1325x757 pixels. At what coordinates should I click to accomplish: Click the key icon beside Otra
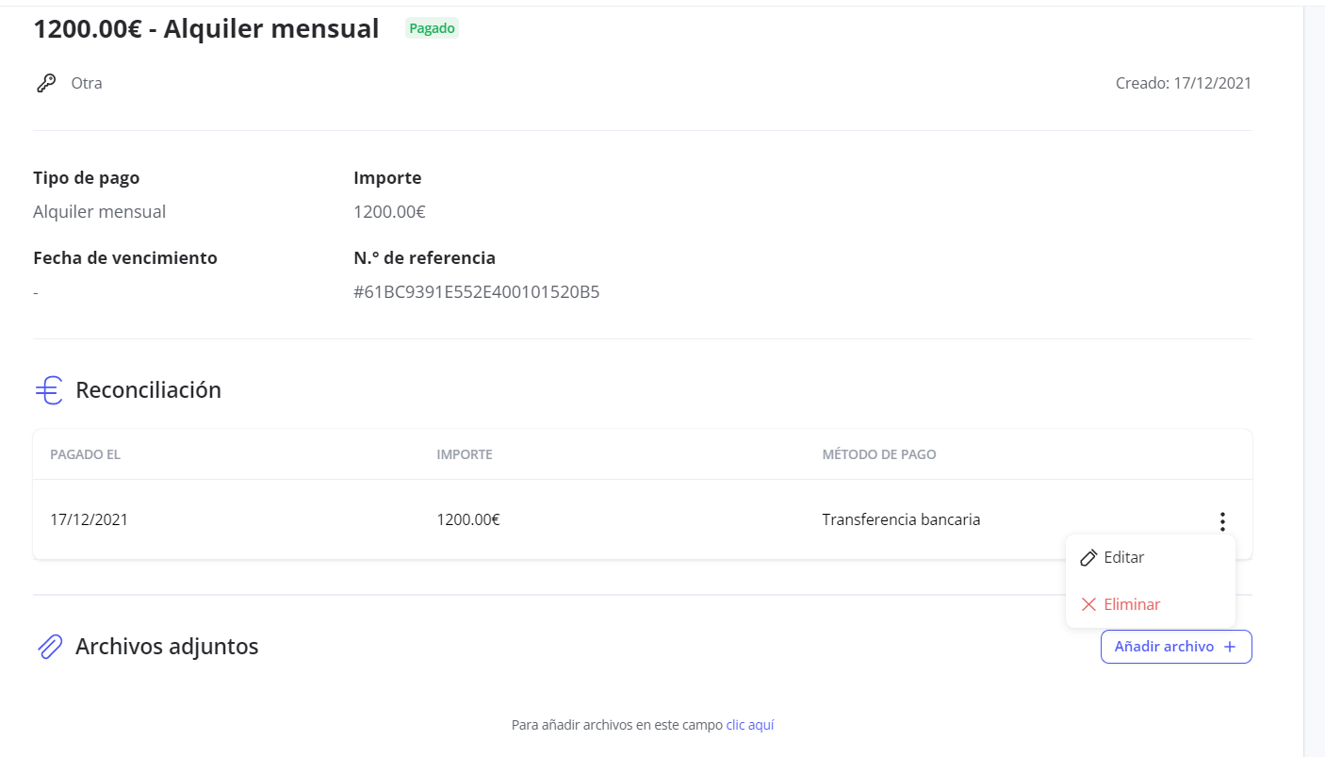click(46, 83)
